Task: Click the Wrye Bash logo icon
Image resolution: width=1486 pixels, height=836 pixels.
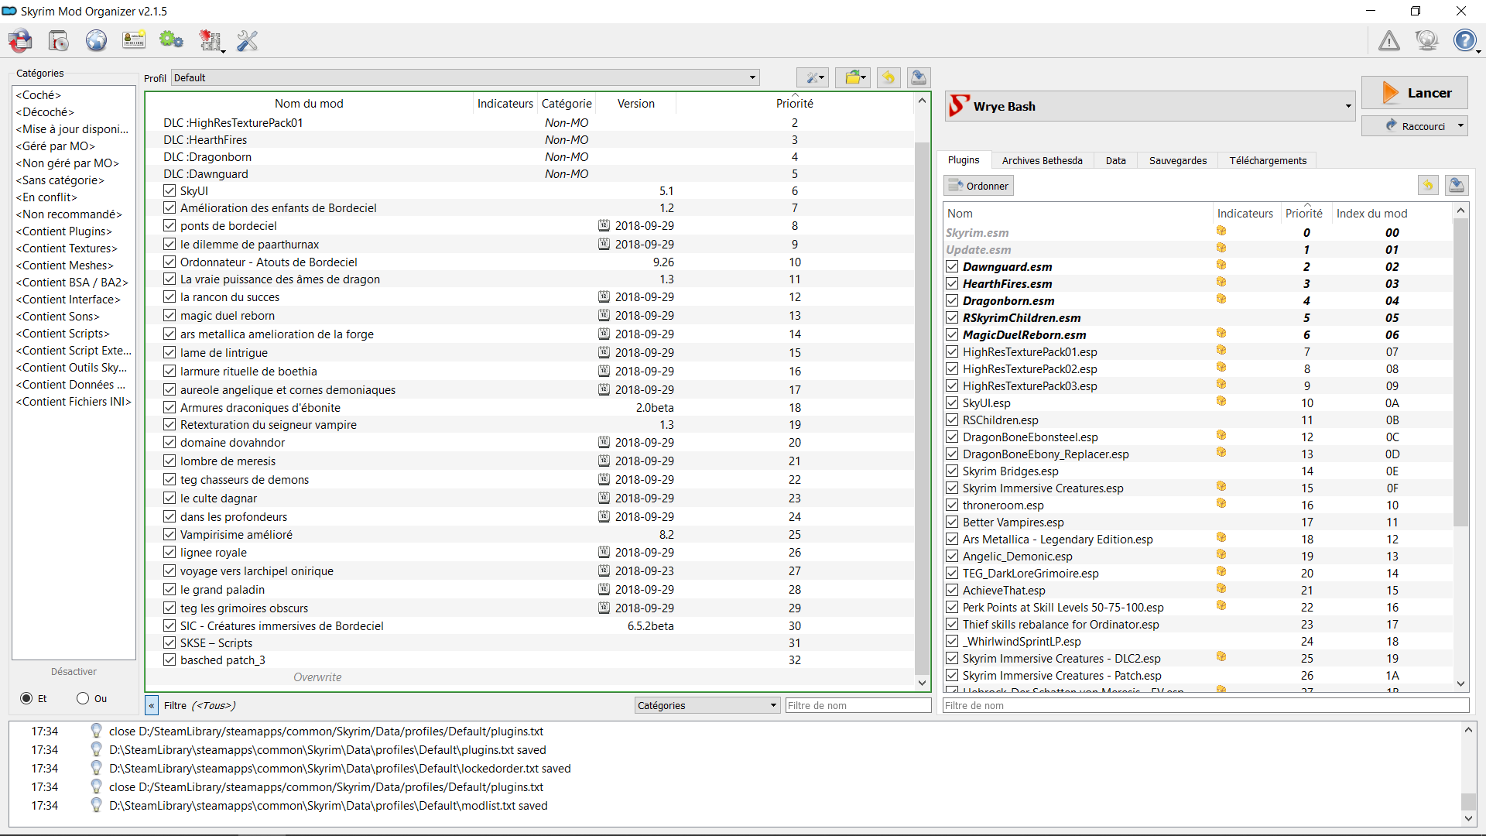Action: point(959,105)
